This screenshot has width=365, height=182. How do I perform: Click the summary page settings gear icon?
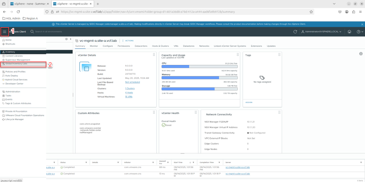pyautogui.click(x=361, y=54)
